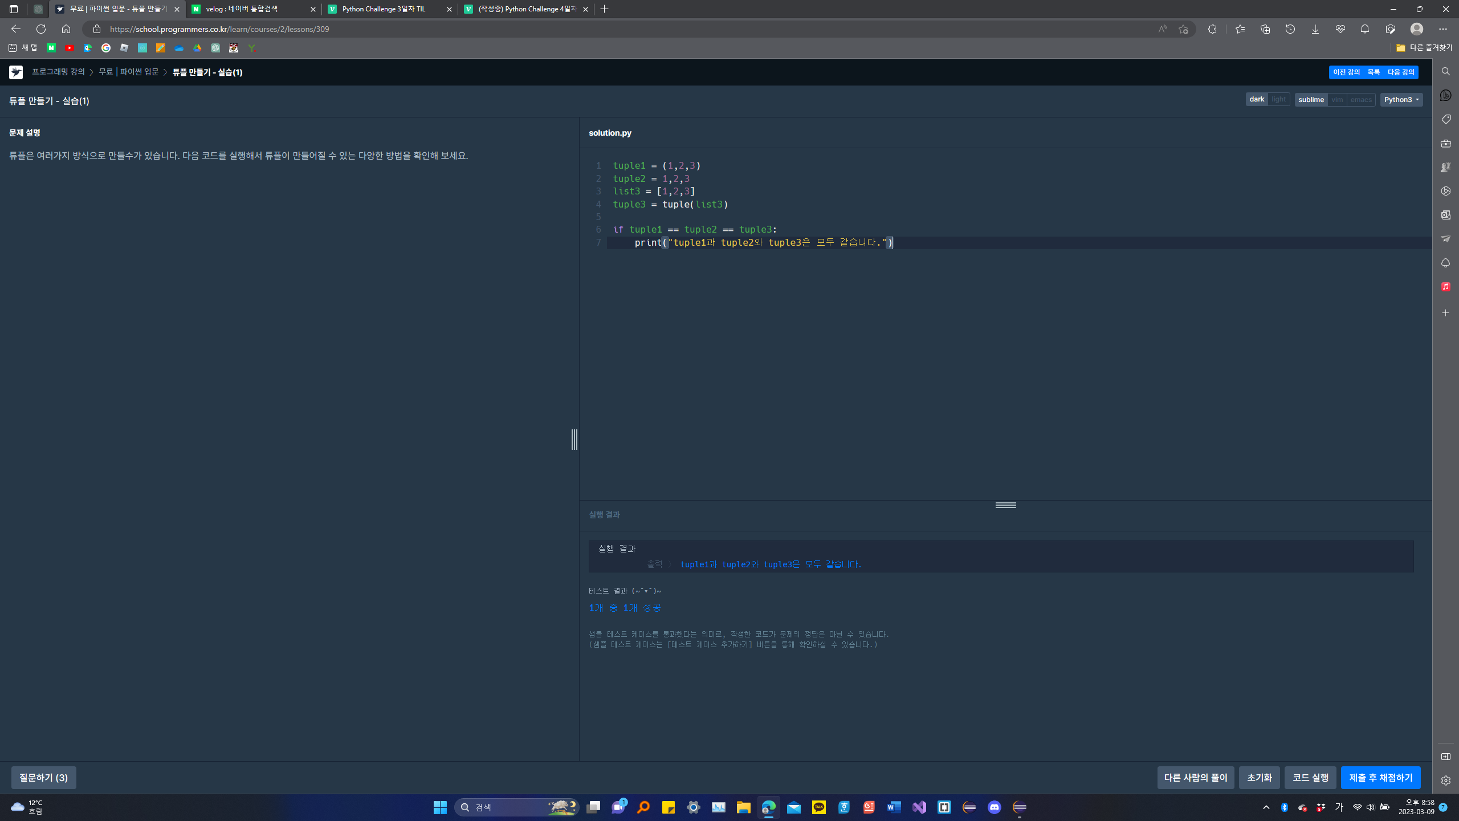Open the browser Favorites star icon

tap(1240, 29)
